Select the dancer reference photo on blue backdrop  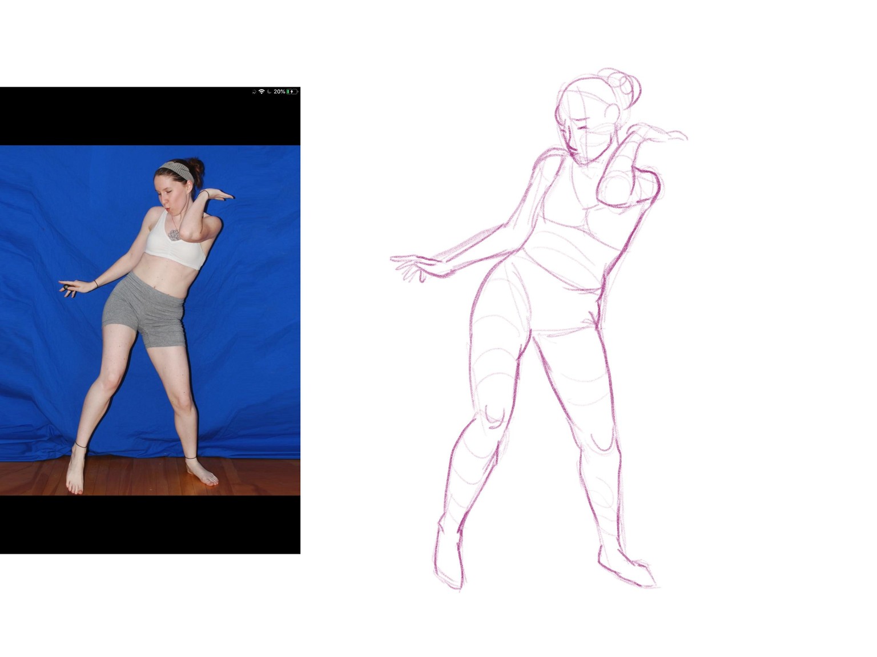click(150, 320)
